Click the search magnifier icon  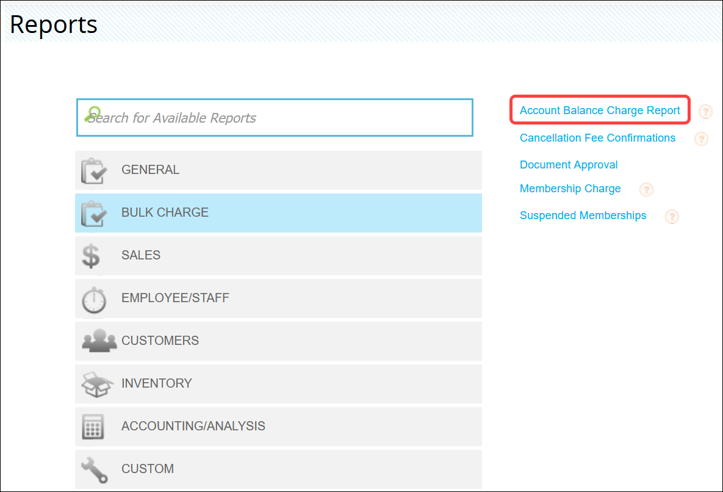(x=93, y=114)
